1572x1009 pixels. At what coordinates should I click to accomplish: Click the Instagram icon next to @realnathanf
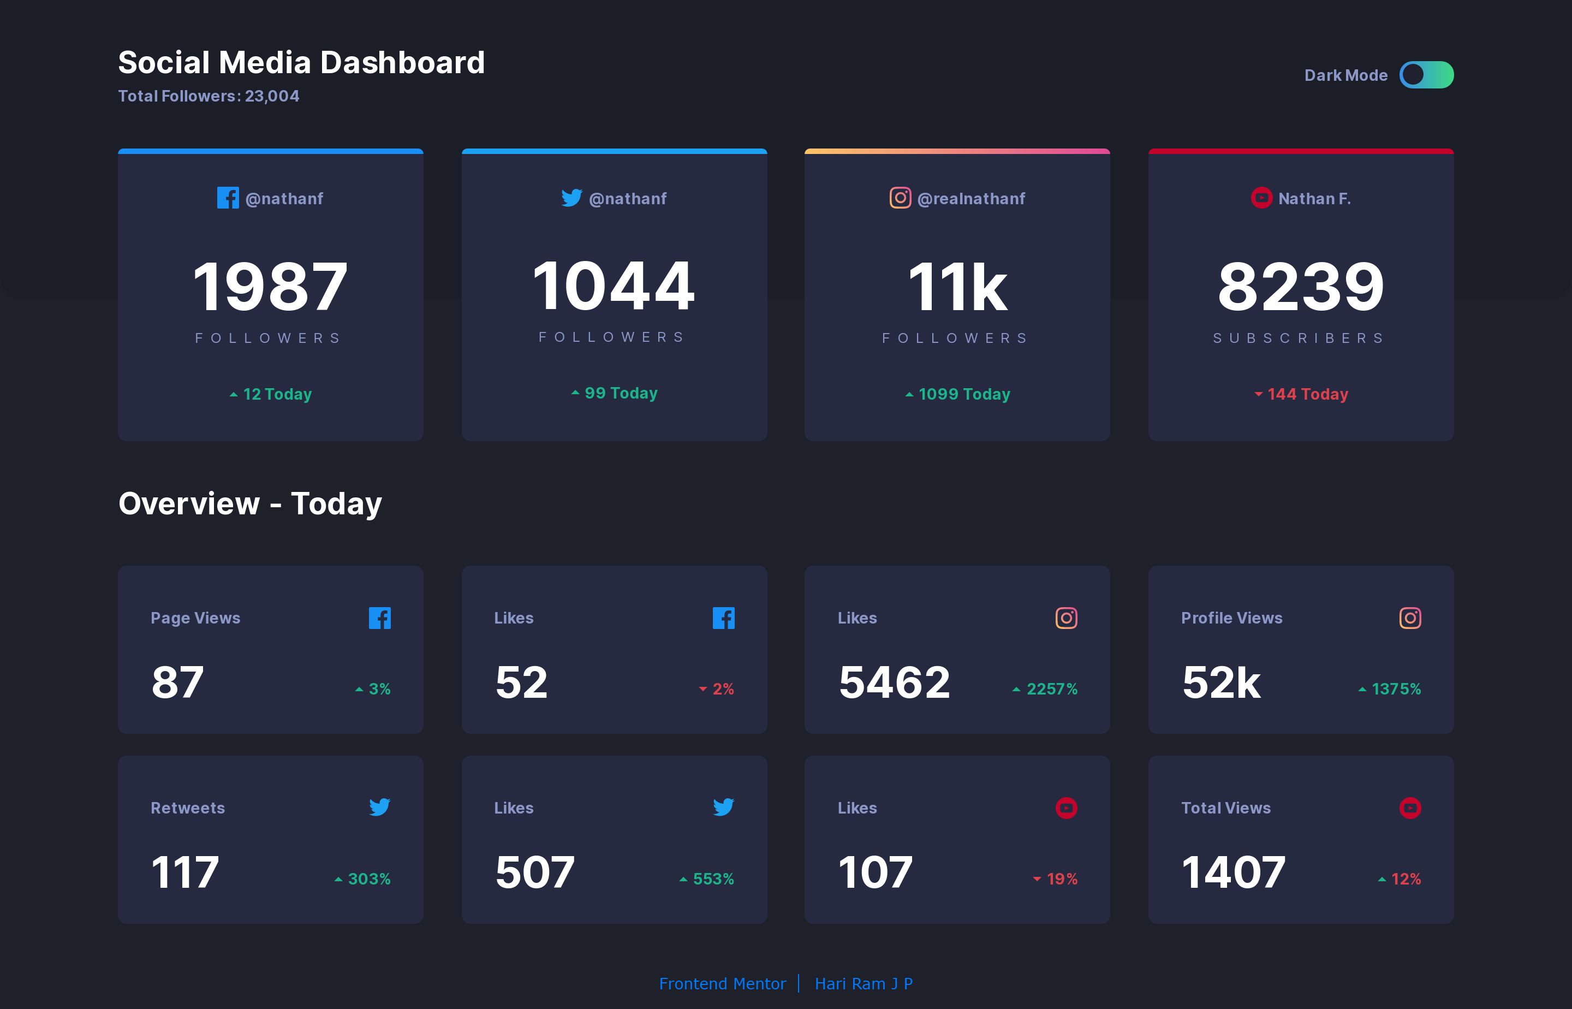pos(900,198)
